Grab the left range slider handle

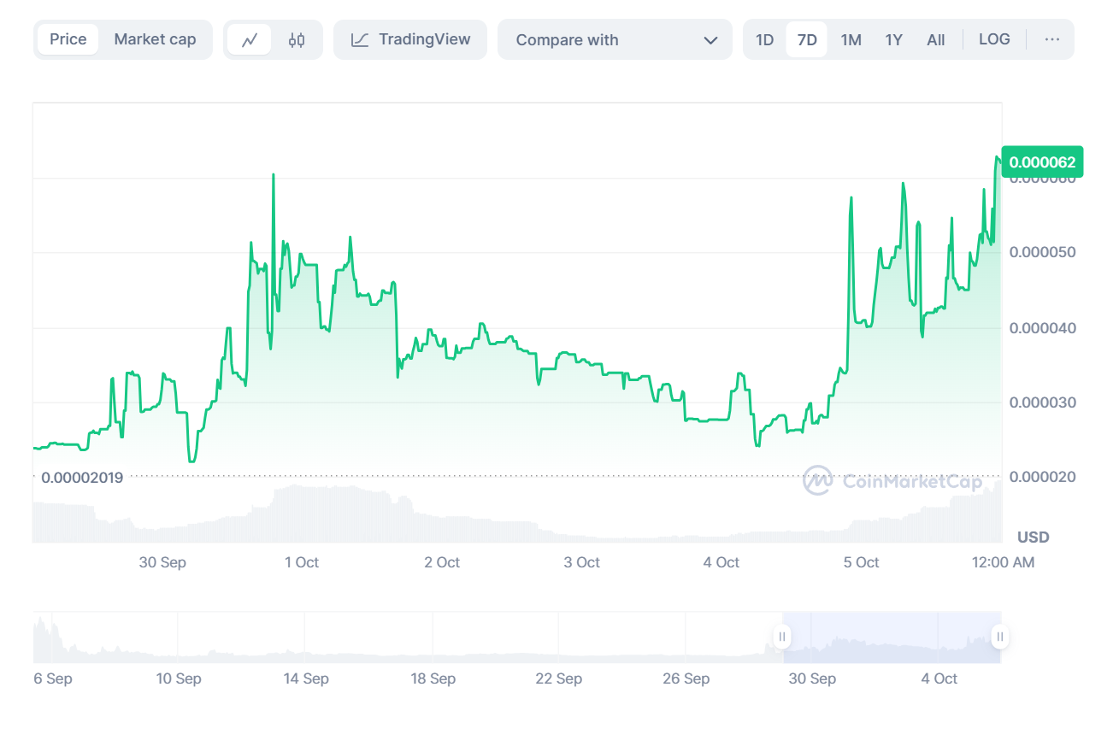pyautogui.click(x=783, y=637)
